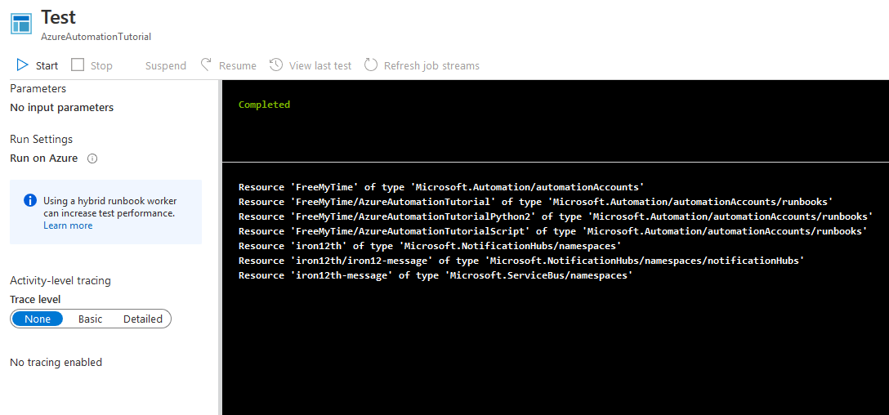Open the Learn more link
Viewport: 889px width, 415px height.
click(68, 225)
